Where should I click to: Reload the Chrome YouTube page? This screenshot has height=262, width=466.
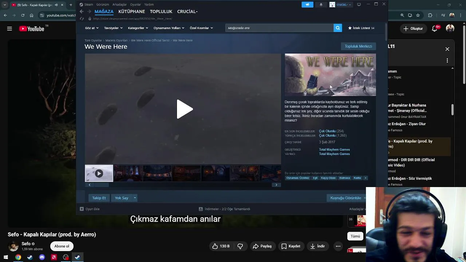[23, 15]
